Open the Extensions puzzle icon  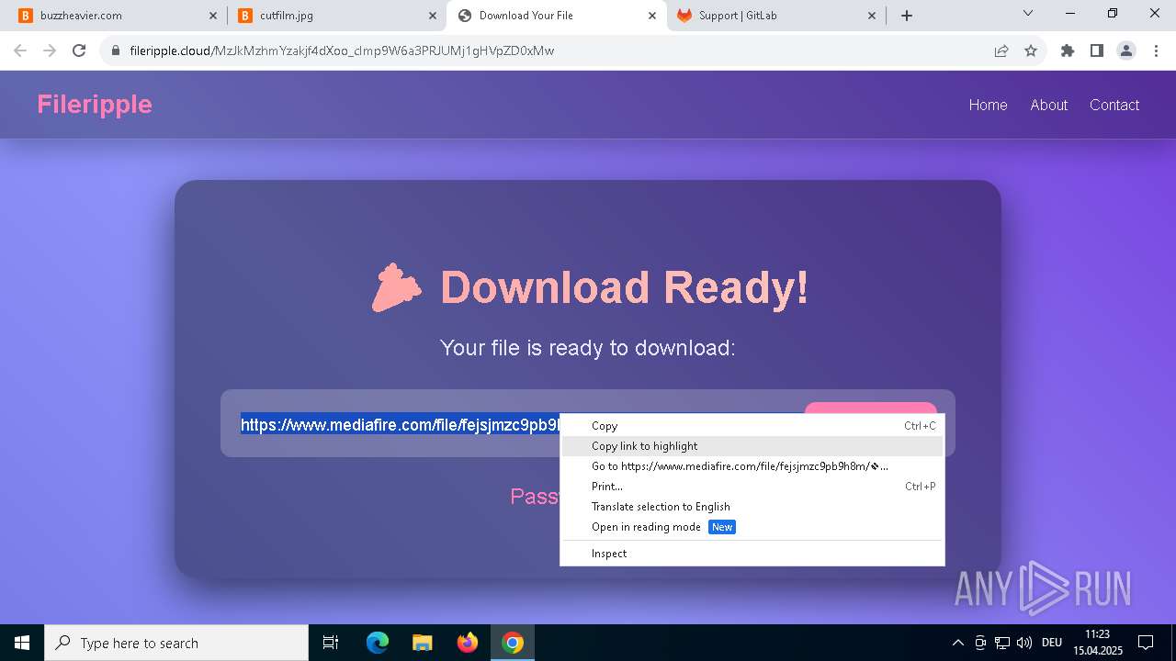1068,50
